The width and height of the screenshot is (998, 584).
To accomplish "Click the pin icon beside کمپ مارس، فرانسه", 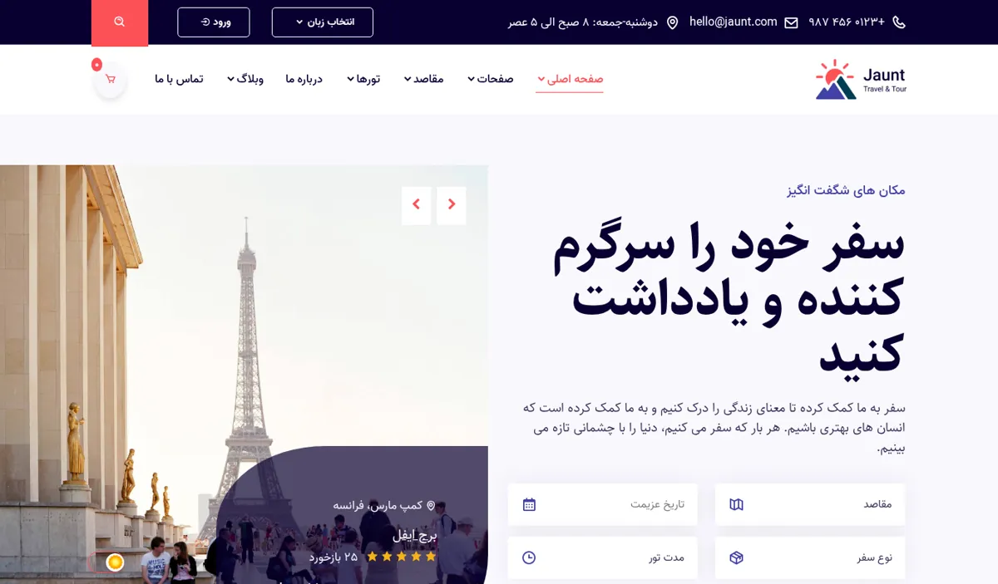I will (431, 505).
